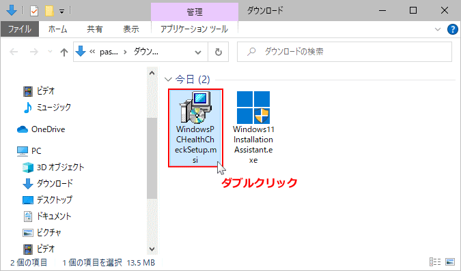Click the breadcrumb separator arrow after pas...
The image size is (461, 271).
point(125,52)
